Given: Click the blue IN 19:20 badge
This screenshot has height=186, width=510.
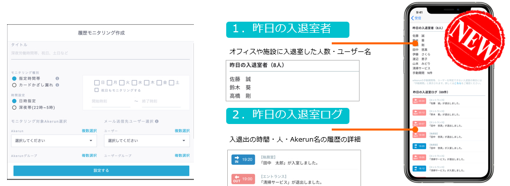Looking at the screenshot, I should 243,159.
